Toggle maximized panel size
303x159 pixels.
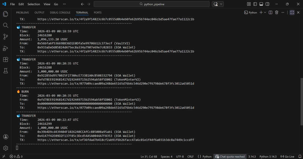[292, 12]
